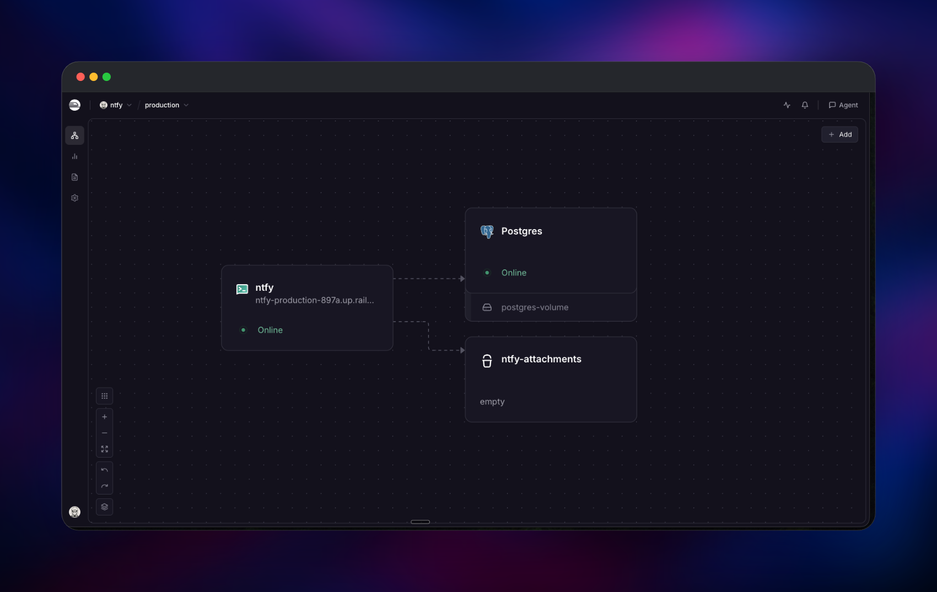Select the postgres-volume disk icon
Screen dimensions: 937x592
(x=487, y=307)
